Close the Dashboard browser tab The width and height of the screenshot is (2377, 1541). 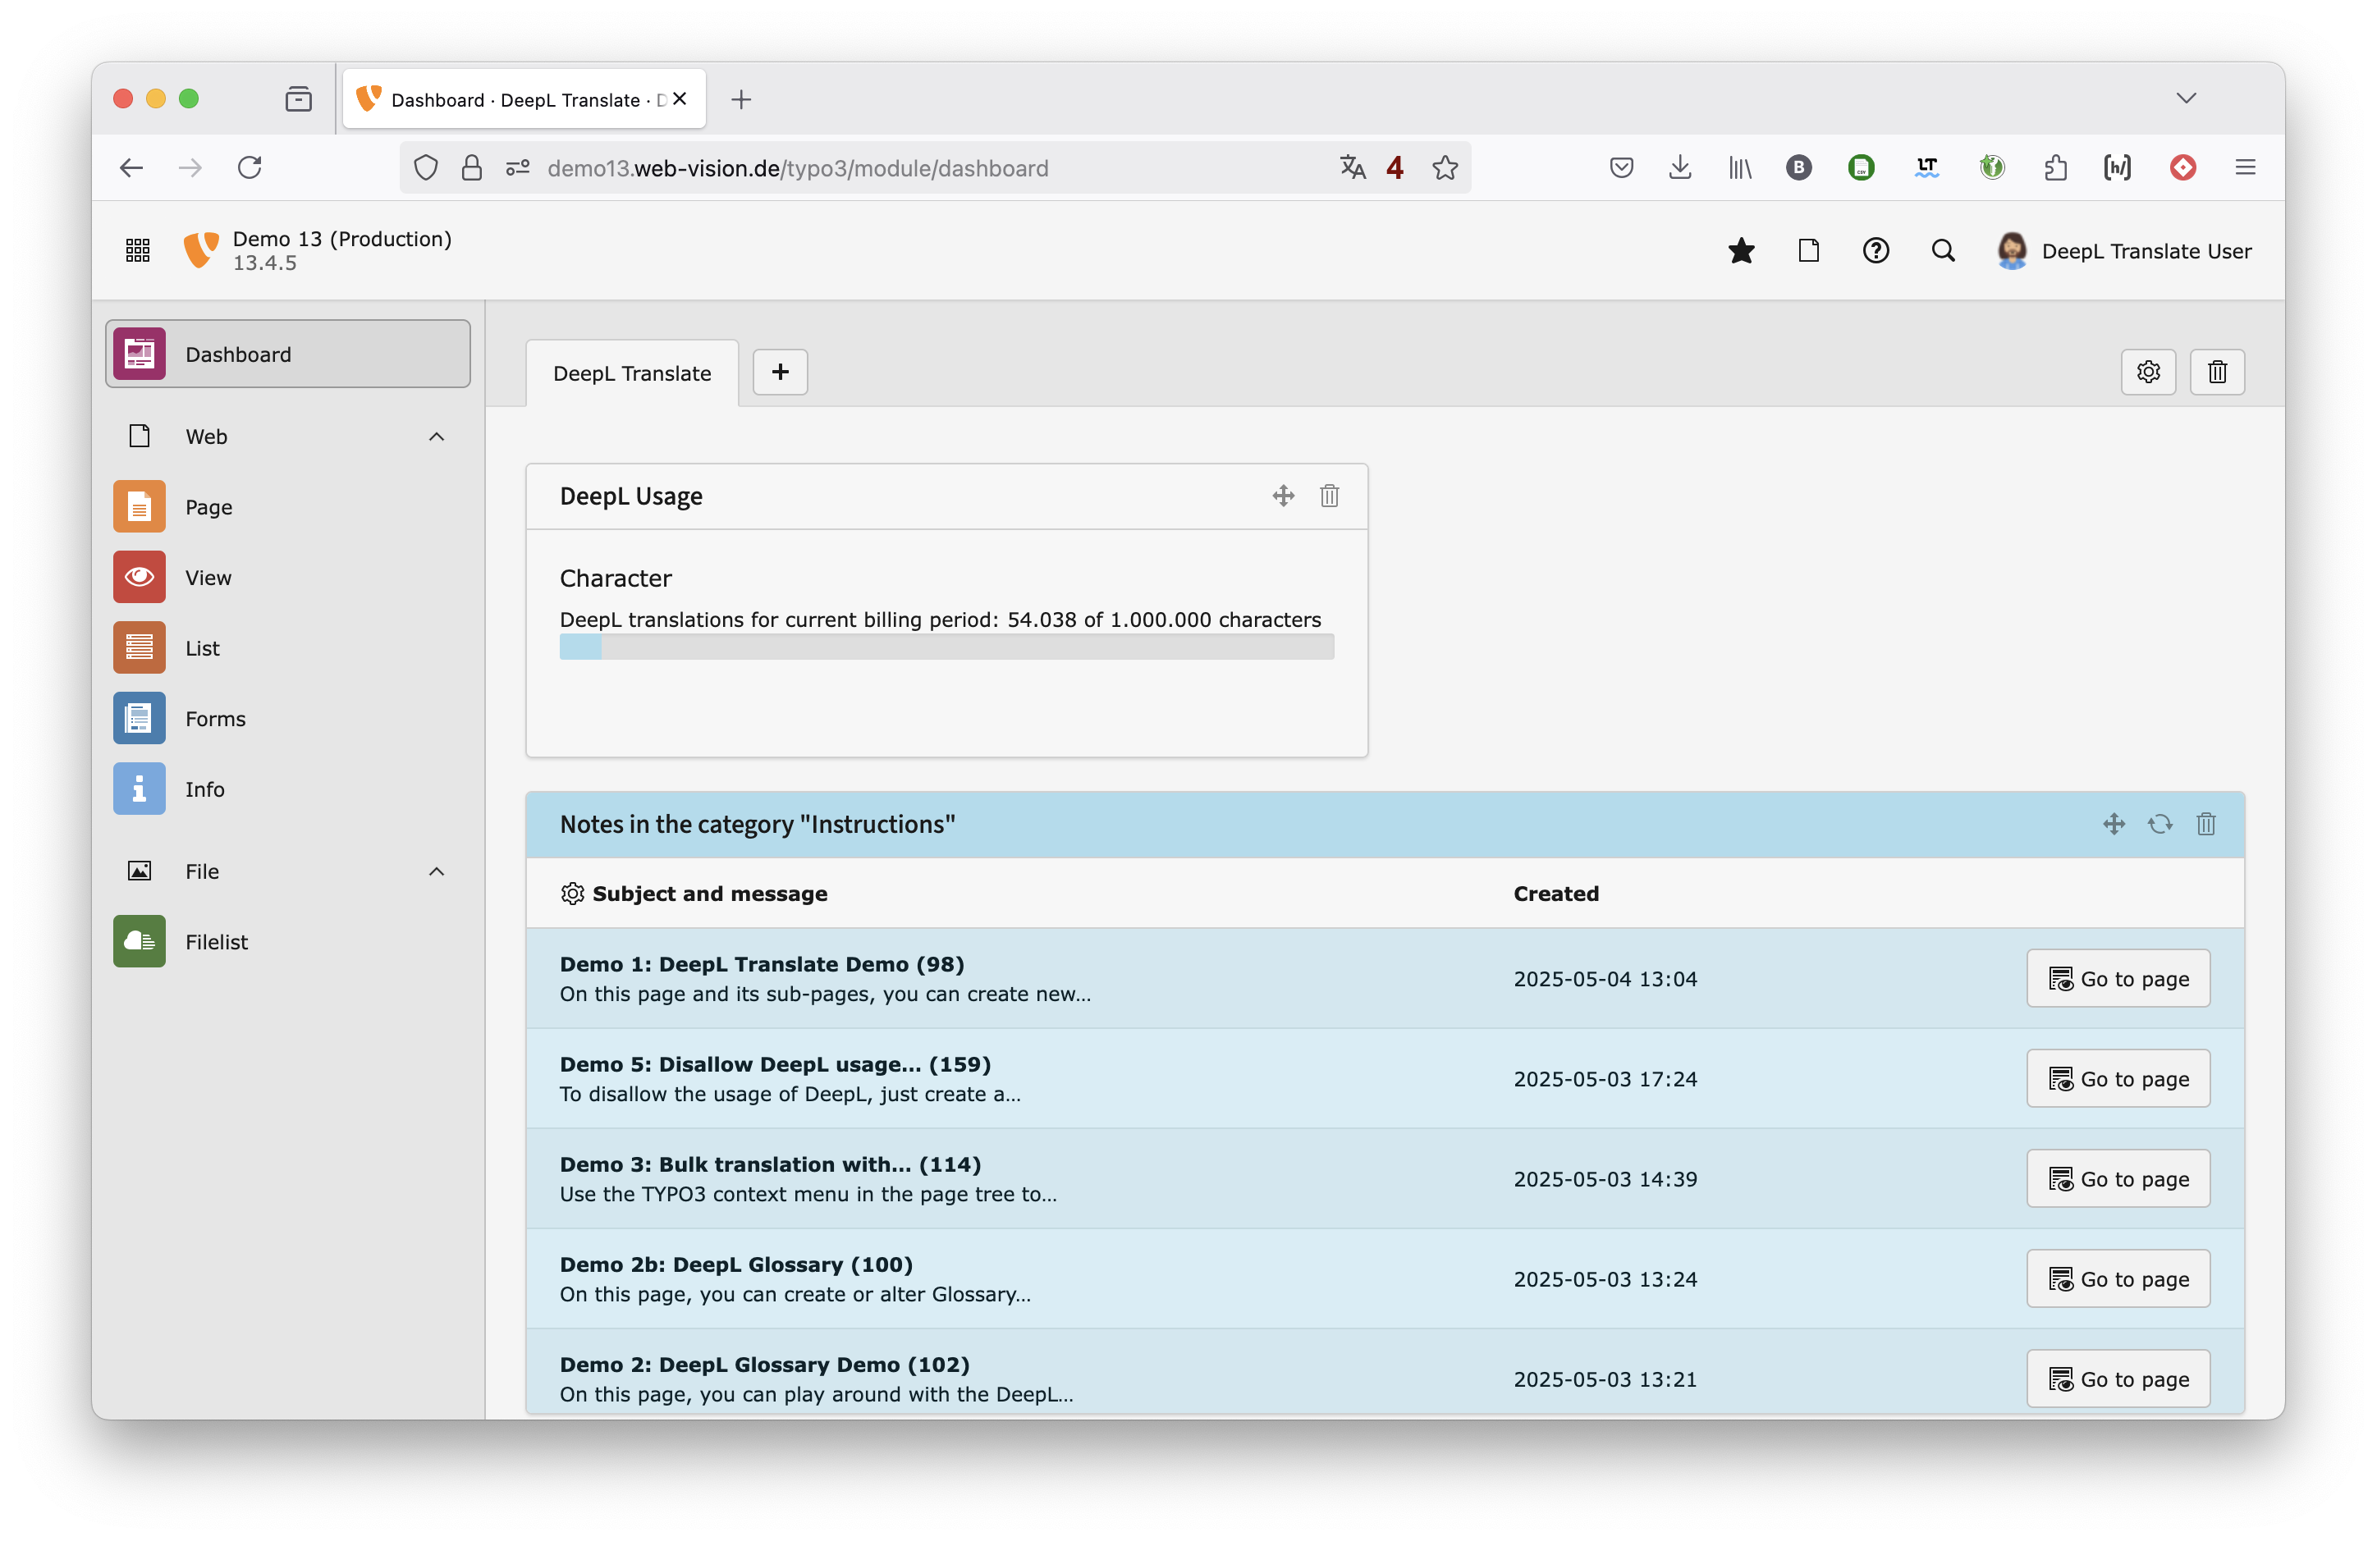[680, 98]
